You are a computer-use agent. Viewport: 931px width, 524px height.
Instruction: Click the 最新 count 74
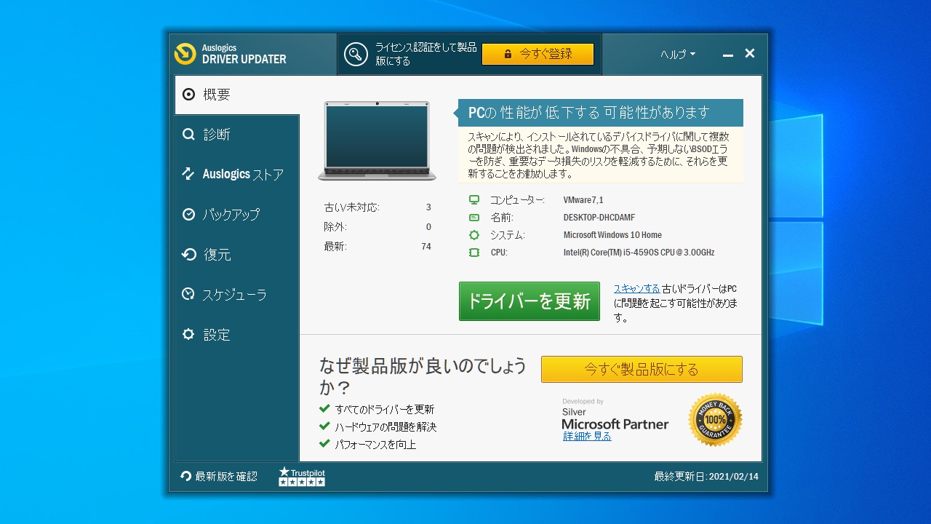pos(426,247)
